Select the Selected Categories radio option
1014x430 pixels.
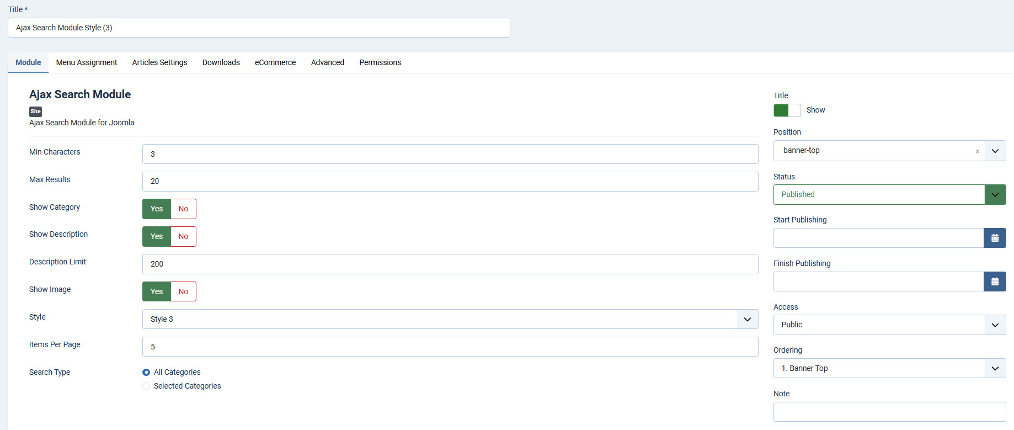[146, 386]
